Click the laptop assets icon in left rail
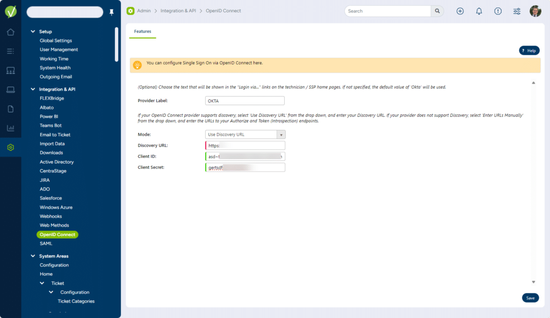550x318 pixels. point(10,90)
